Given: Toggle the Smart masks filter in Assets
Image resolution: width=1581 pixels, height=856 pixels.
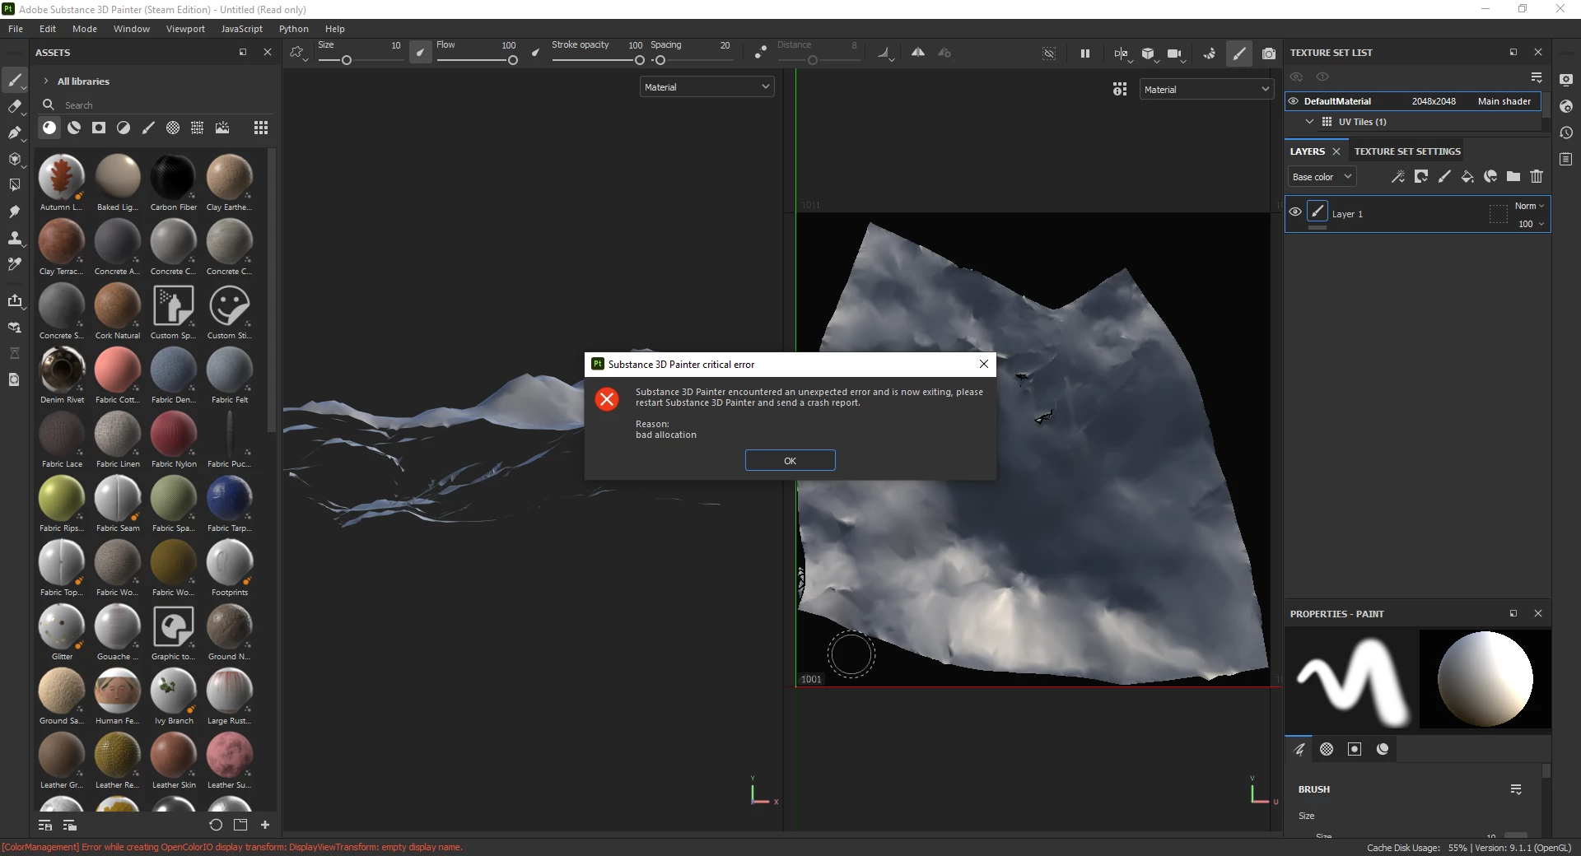Looking at the screenshot, I should pos(99,128).
